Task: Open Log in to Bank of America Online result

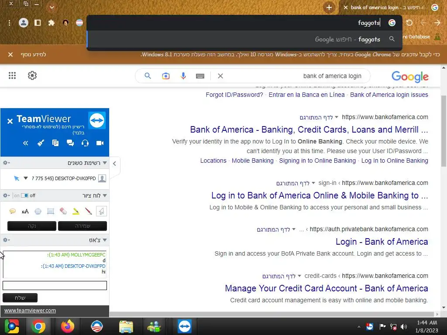Action: coord(320,195)
